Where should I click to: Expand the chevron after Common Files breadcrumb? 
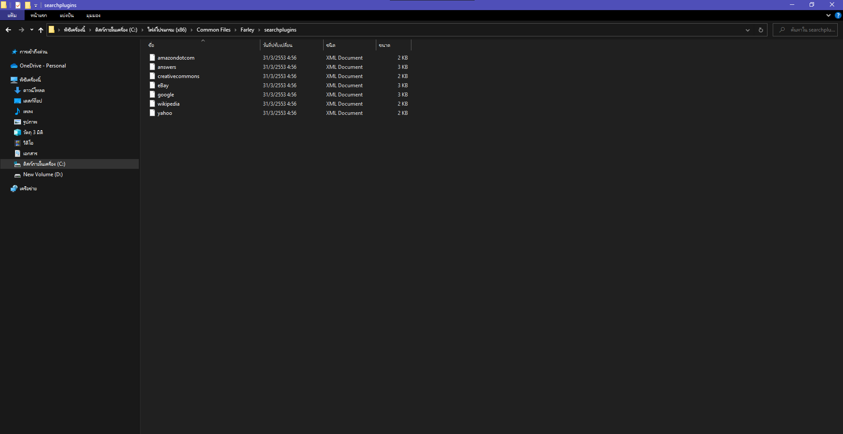tap(236, 30)
